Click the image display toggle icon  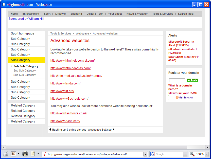click(x=13, y=154)
